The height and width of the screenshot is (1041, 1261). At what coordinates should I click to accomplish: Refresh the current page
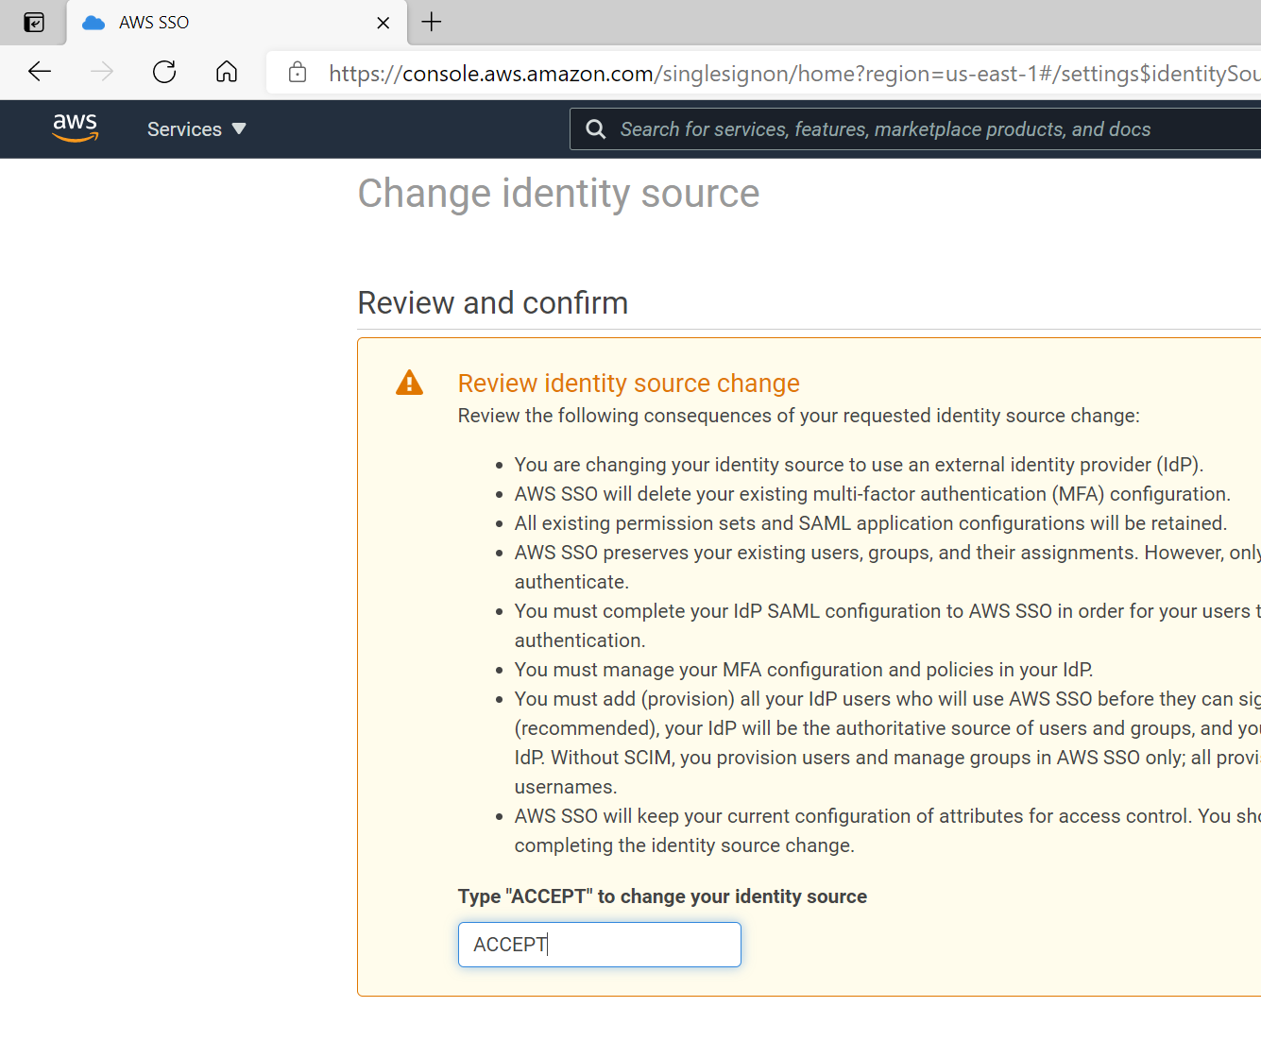tap(164, 72)
